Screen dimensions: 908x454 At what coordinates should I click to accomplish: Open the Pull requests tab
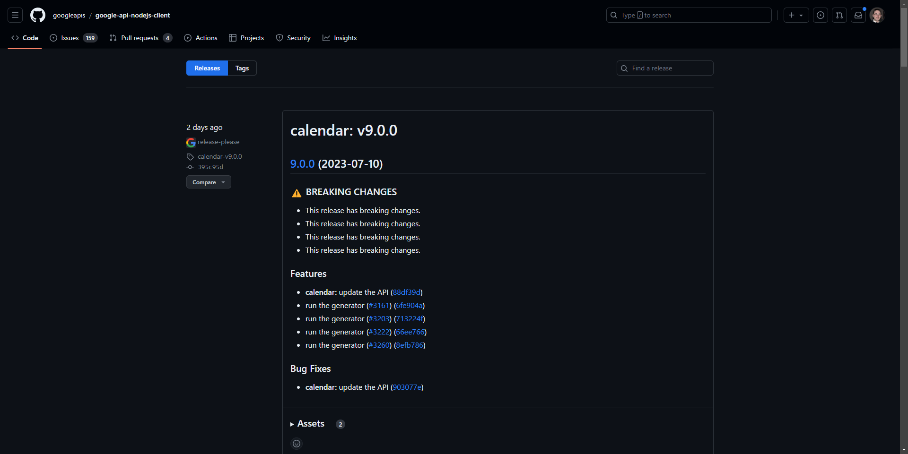[x=140, y=38]
